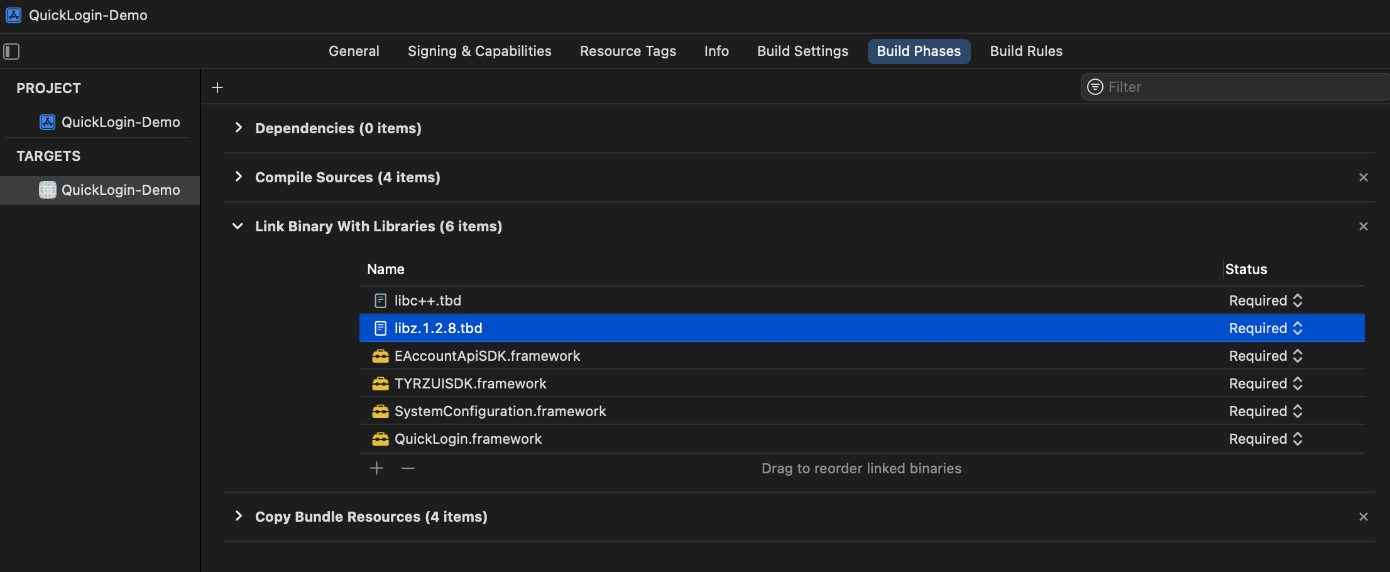
Task: Switch to the Info tab
Action: pyautogui.click(x=716, y=52)
